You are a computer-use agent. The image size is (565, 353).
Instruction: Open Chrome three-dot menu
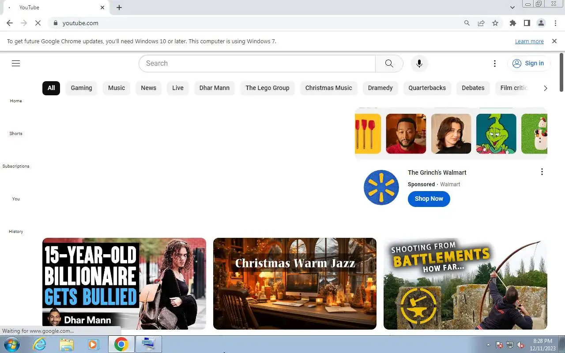555,23
